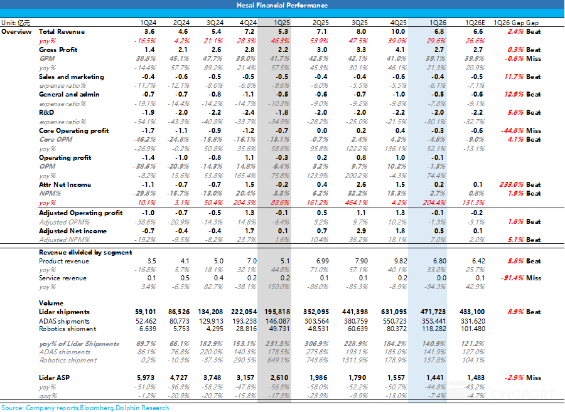
Task: Click OPM 4Q25 value '10.2%'
Action: (x=396, y=166)
